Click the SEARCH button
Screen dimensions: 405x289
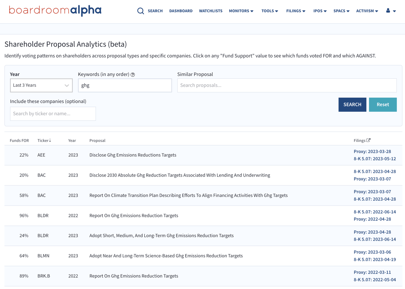click(352, 104)
